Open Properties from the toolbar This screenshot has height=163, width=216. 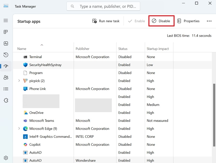point(188,21)
